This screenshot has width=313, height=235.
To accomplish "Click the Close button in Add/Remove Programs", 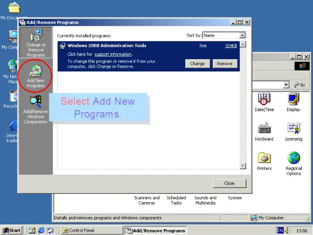I will tap(229, 183).
